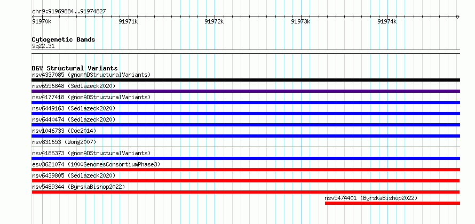Click the 91974k ruler mark
475x224 pixels.
coord(387,21)
